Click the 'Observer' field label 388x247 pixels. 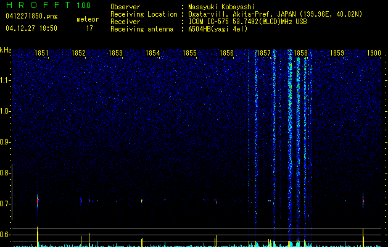(x=125, y=7)
